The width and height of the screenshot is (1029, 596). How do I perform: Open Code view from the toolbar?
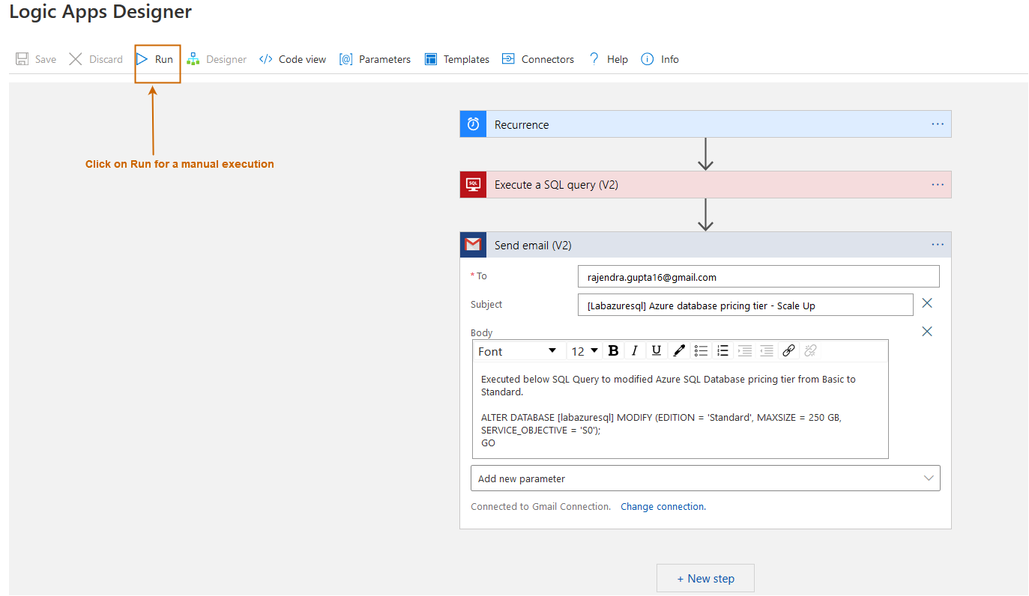tap(292, 59)
